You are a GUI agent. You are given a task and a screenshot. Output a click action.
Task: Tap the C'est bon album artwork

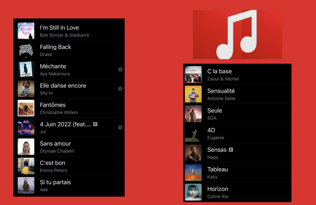[x=26, y=166]
